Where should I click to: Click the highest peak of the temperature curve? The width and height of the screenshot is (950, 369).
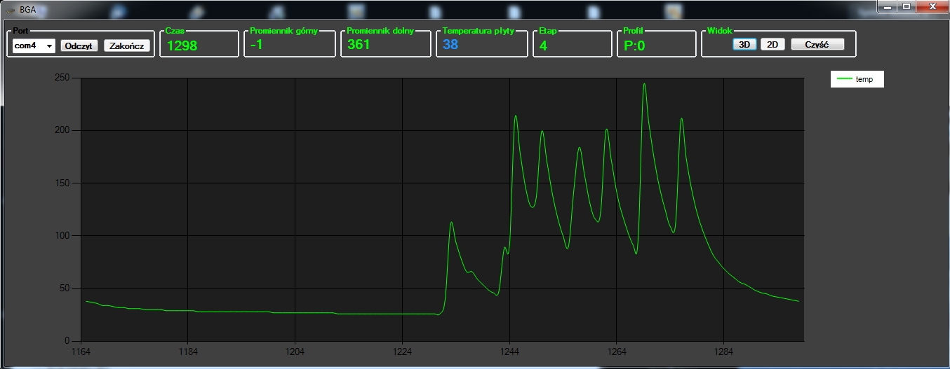(644, 84)
